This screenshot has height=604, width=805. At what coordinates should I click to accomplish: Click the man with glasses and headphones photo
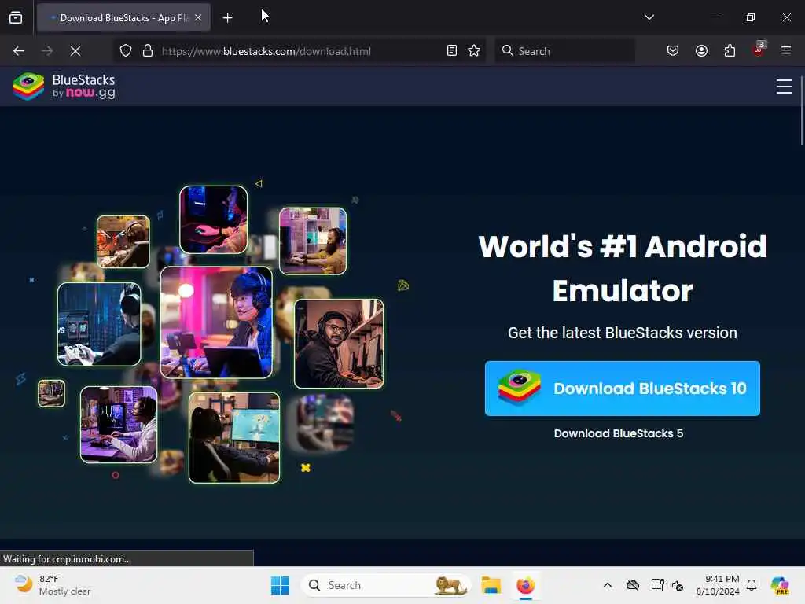click(339, 344)
